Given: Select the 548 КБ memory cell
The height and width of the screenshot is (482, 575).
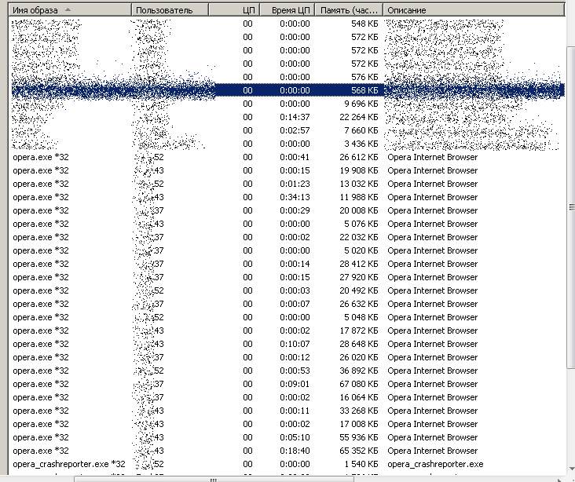Looking at the screenshot, I should pos(364,24).
